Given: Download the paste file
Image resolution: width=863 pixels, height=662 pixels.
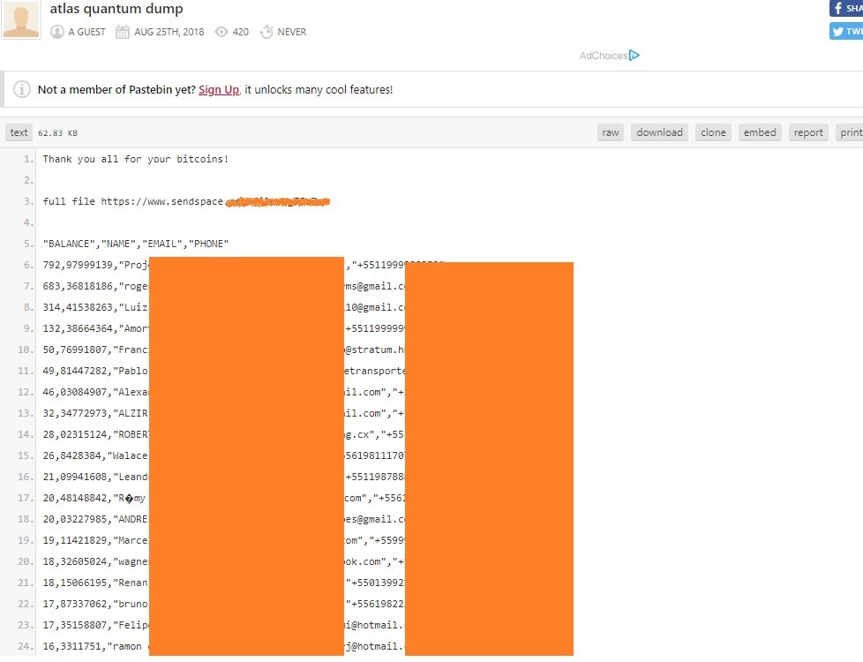Looking at the screenshot, I should (659, 132).
